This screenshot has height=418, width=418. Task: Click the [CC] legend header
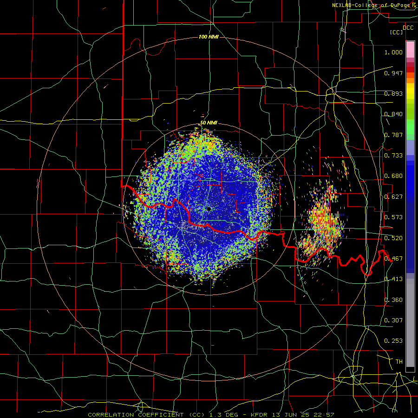click(x=397, y=32)
